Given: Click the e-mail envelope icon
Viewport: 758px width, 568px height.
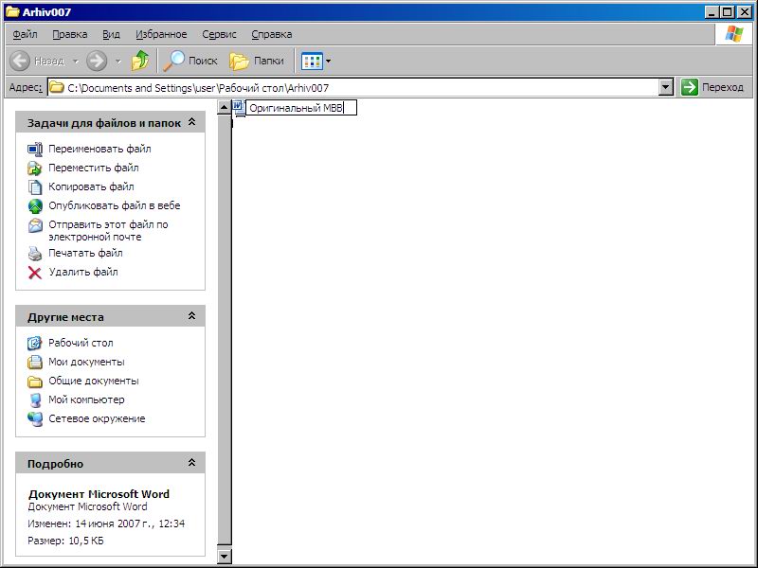Looking at the screenshot, I should (x=35, y=225).
